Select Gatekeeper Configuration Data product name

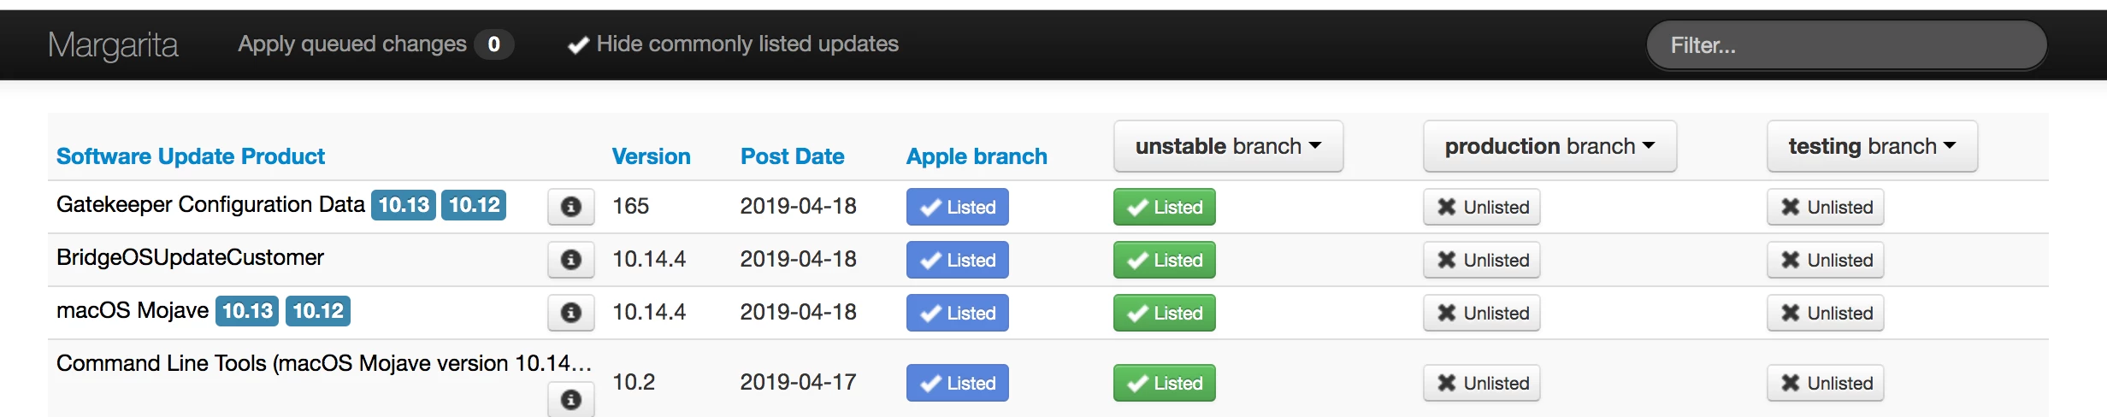tap(210, 205)
